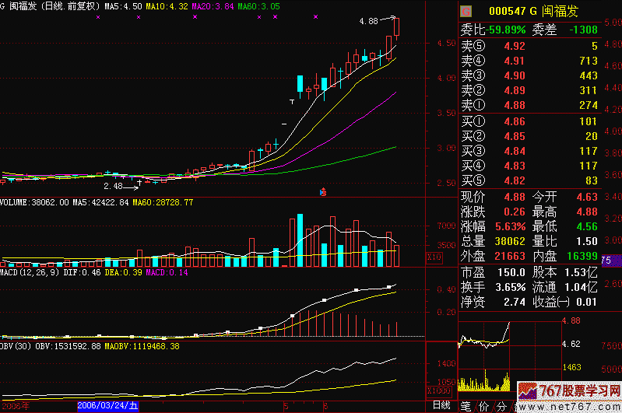Switch to the 价 tab
The image size is (622, 413).
(x=485, y=405)
